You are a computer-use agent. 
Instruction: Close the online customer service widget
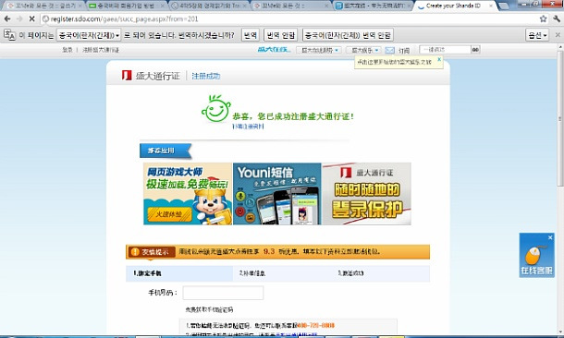(x=550, y=237)
